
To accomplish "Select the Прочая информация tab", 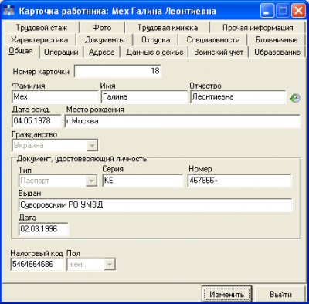I will pyautogui.click(x=258, y=28).
